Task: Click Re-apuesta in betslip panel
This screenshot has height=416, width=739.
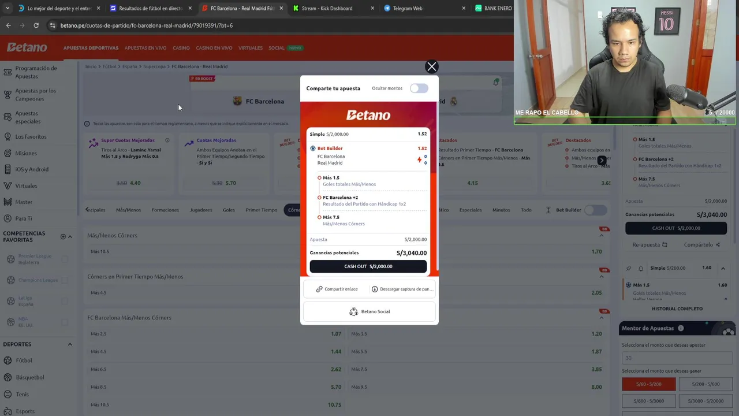Action: pyautogui.click(x=650, y=245)
